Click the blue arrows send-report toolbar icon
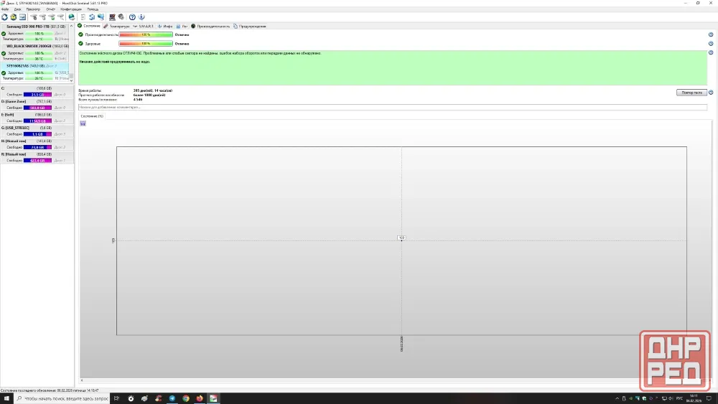This screenshot has width=718, height=404. click(x=92, y=17)
